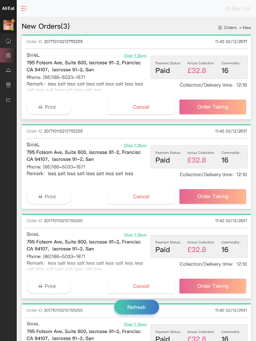
Task: Cancel the third order
Action: click(x=141, y=286)
